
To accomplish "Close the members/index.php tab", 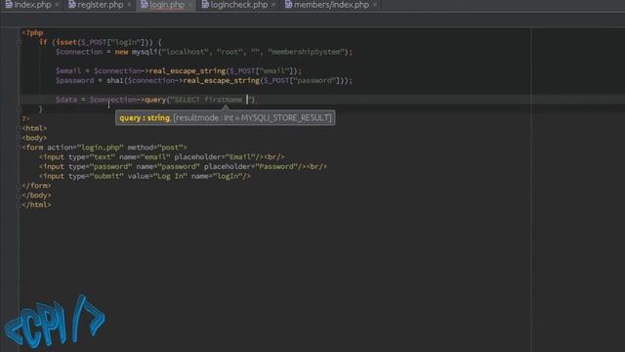I will (x=374, y=5).
